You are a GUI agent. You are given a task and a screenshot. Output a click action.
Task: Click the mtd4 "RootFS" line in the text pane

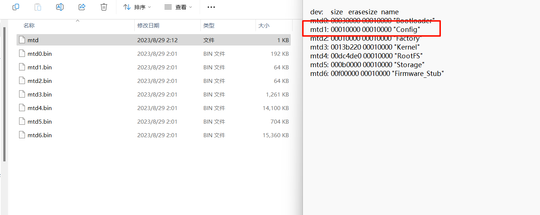[367, 56]
